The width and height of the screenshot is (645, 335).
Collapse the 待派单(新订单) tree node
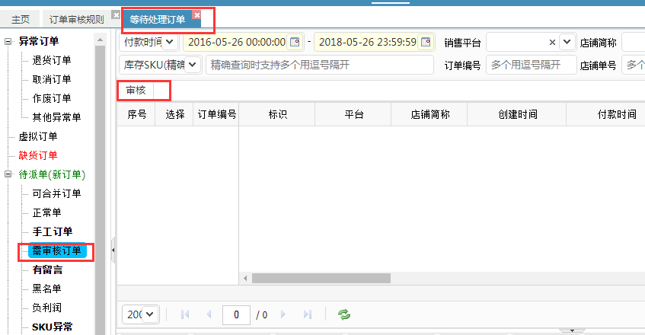pos(8,174)
